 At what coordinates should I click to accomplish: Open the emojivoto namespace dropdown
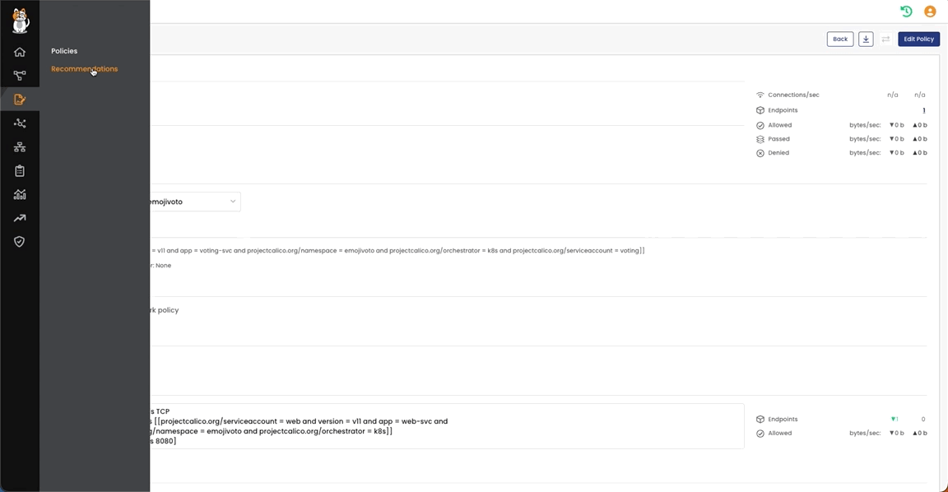[195, 202]
